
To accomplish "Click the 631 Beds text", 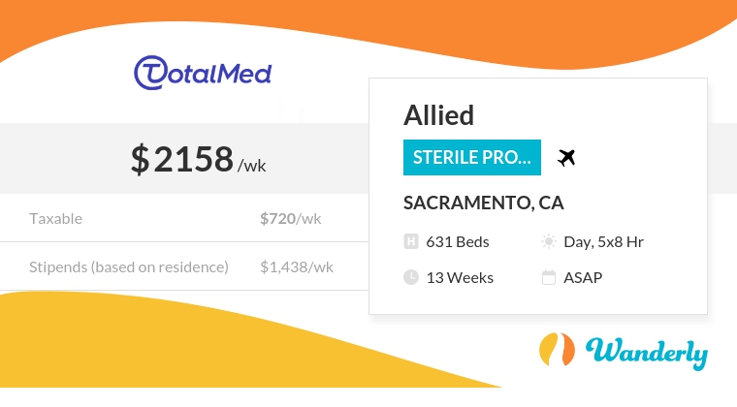I will [458, 241].
